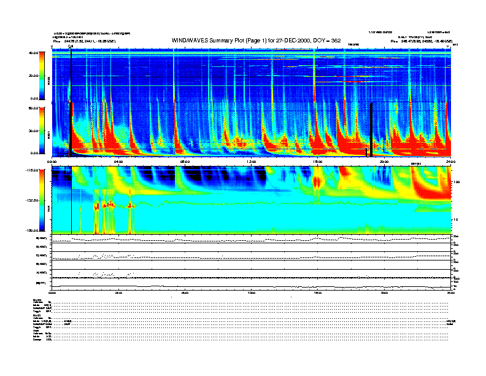Click the TNR panel color scale bar
The height and width of the screenshot is (376, 486).
42,200
